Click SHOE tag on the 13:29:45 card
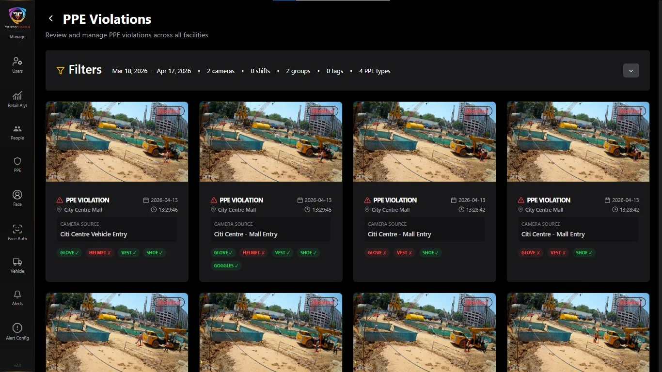This screenshot has width=662, height=372. 308,252
